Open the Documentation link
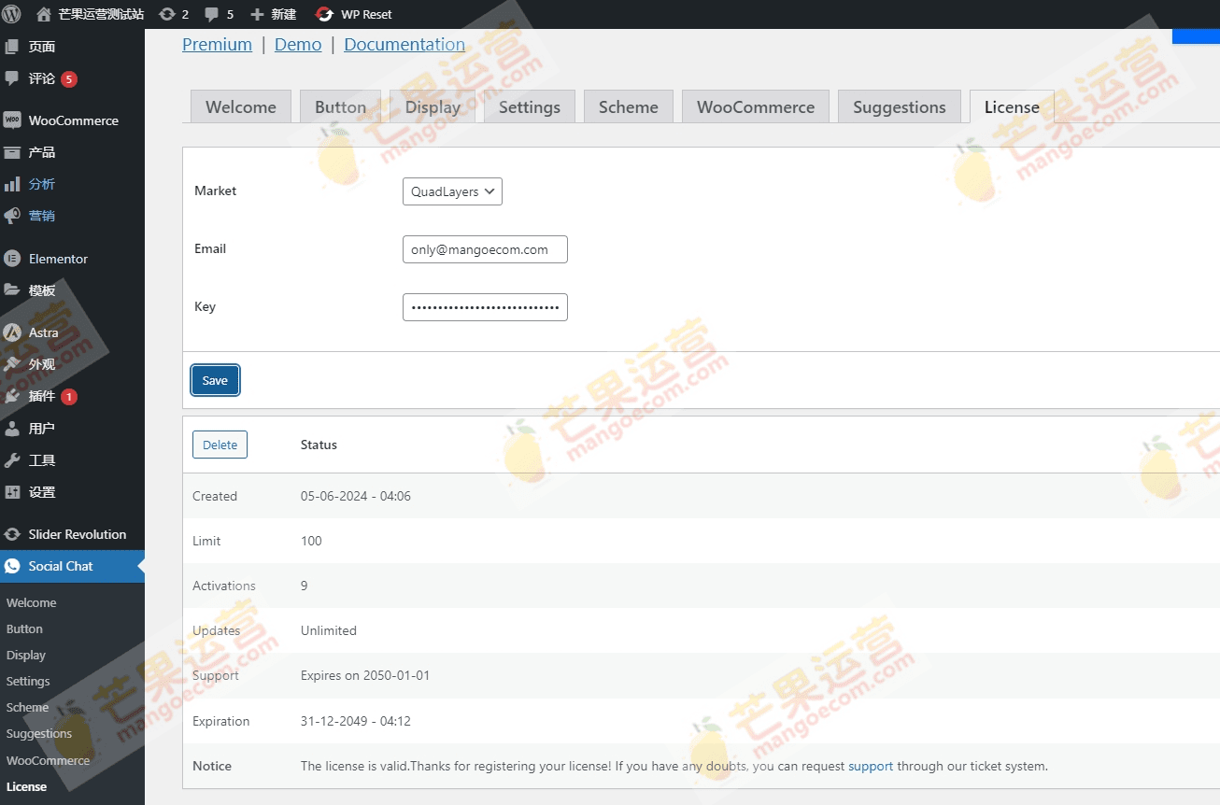 (404, 44)
